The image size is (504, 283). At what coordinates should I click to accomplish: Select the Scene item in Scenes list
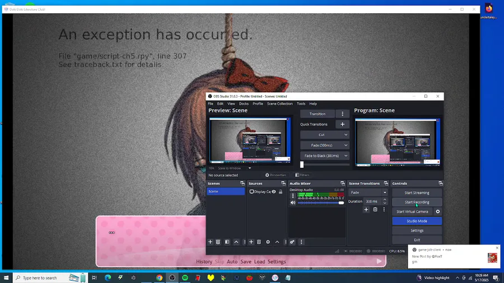pos(226,191)
